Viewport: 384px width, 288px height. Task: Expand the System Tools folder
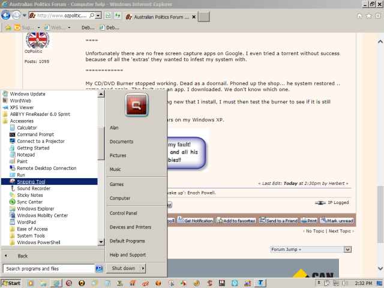click(30, 236)
